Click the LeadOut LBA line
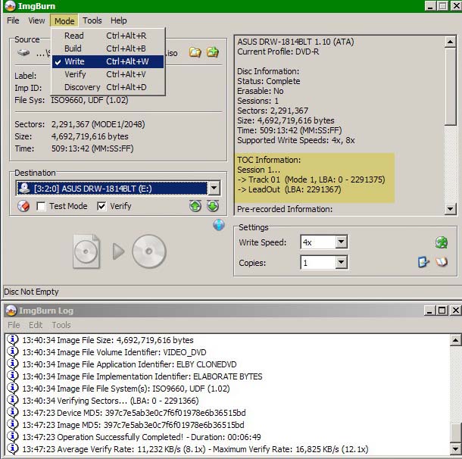Screen dimensions: 462x459 tap(289, 189)
